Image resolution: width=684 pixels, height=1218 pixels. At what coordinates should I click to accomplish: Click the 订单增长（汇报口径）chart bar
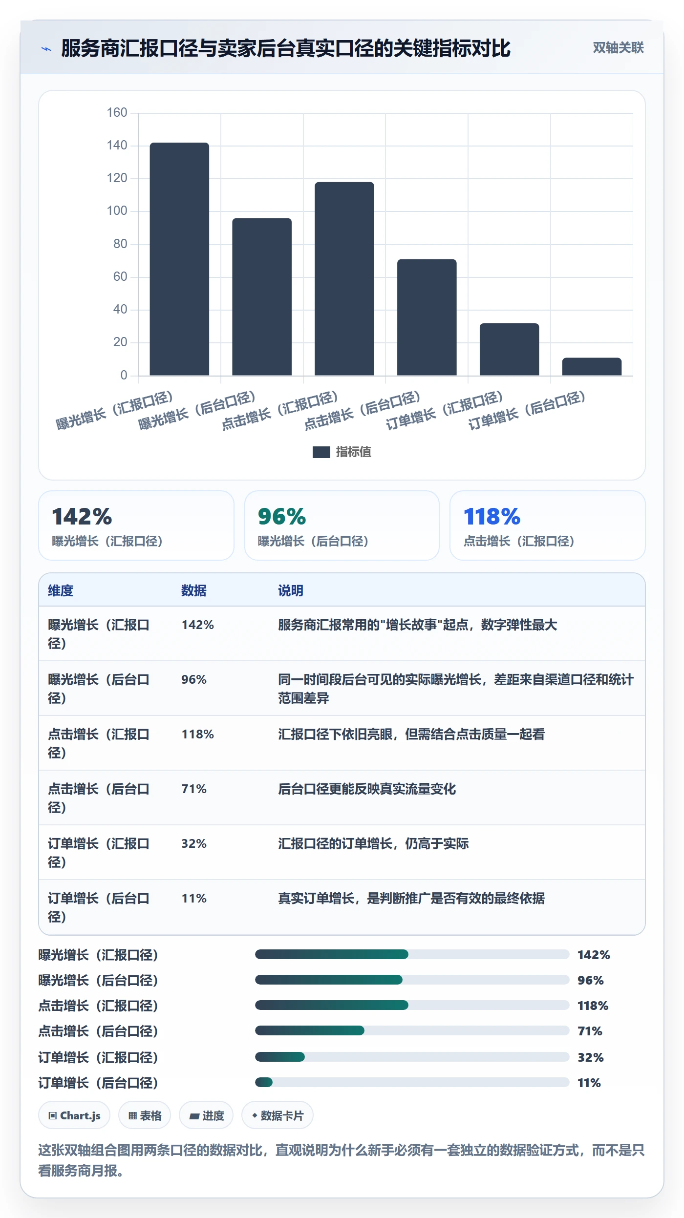coord(510,349)
